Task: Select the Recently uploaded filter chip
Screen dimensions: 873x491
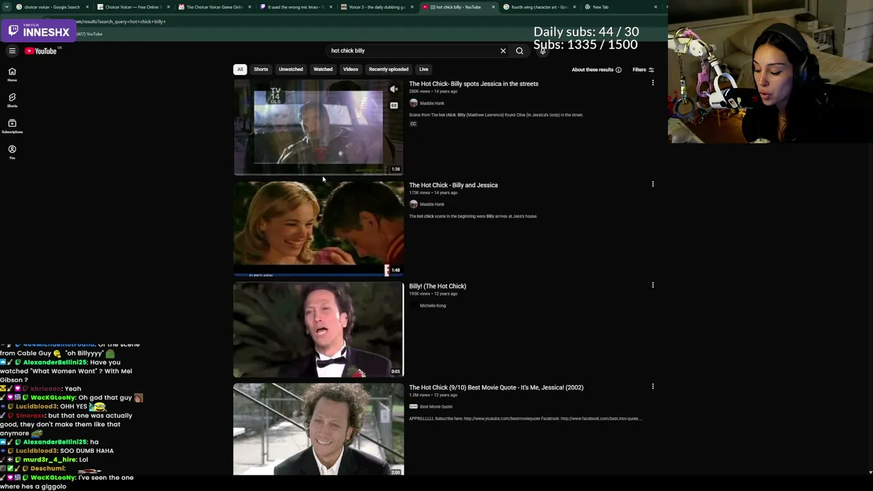Action: pos(389,69)
